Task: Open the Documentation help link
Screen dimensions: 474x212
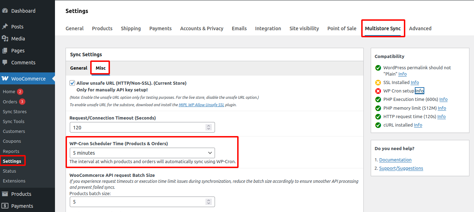Action: (x=395, y=160)
